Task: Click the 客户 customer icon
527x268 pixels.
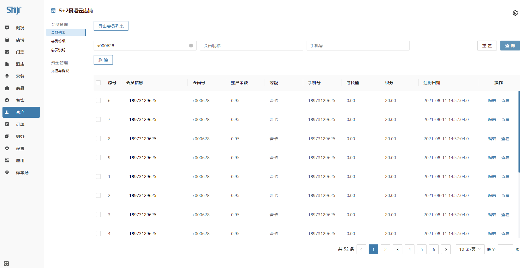Action: tap(7, 112)
